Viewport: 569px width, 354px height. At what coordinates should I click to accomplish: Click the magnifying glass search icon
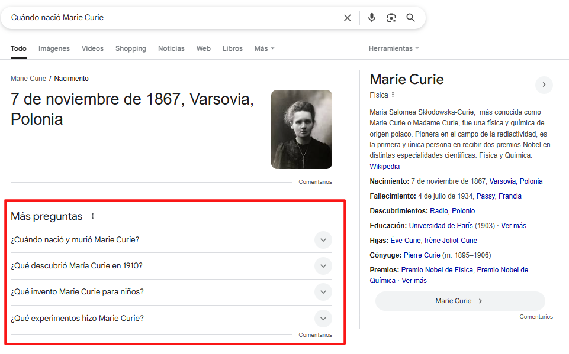point(411,18)
